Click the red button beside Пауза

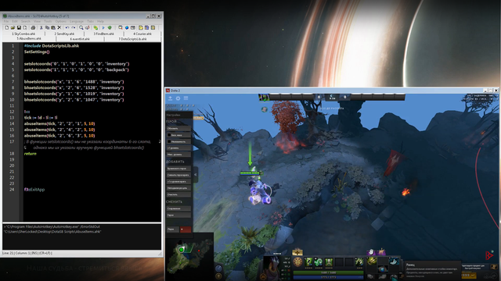pos(186,229)
